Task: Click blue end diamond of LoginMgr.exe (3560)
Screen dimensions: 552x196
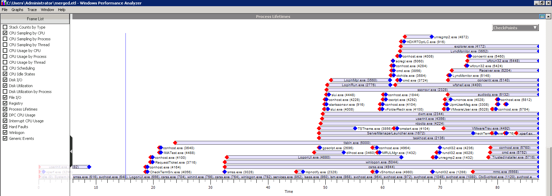Action: [x=390, y=80]
